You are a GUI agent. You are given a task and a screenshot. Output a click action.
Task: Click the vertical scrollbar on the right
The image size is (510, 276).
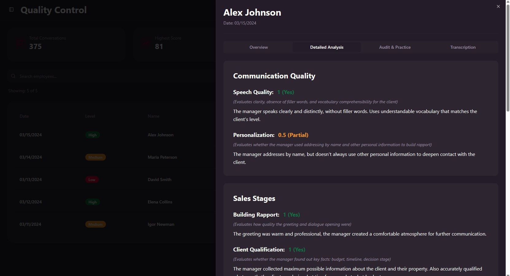click(x=508, y=55)
